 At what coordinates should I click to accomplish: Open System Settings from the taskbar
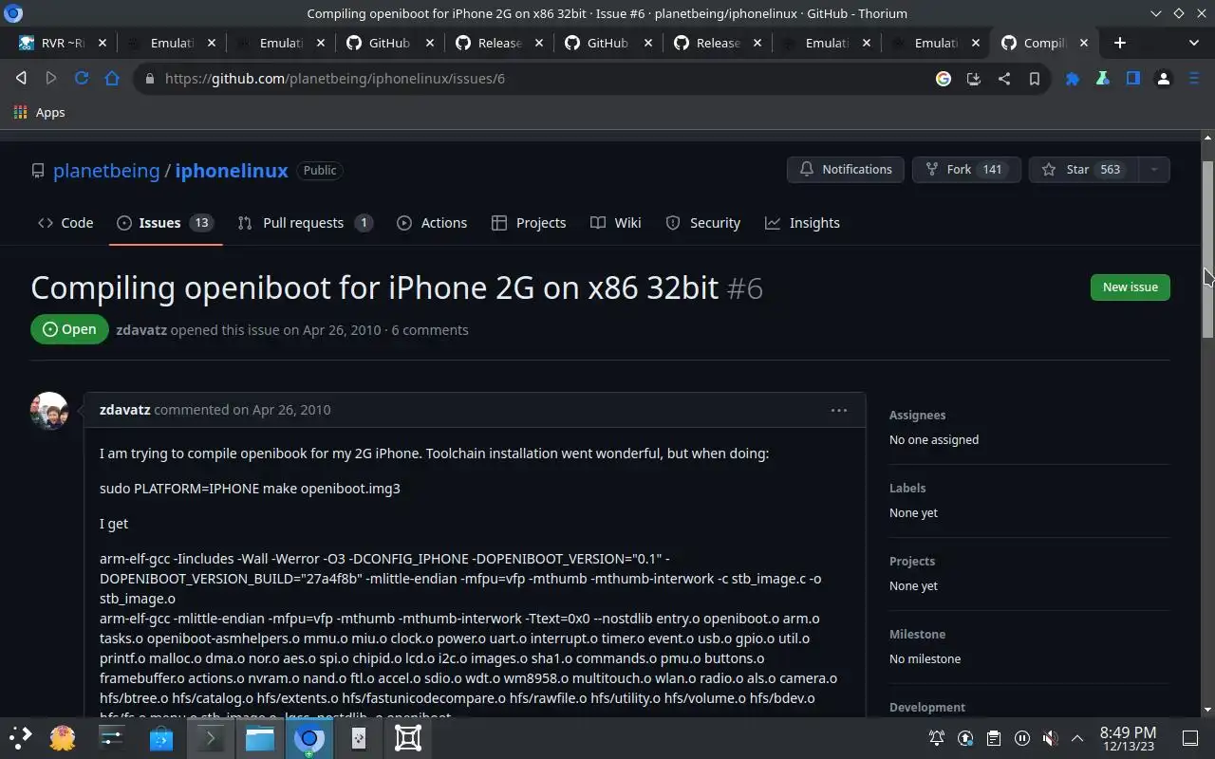[x=112, y=738]
